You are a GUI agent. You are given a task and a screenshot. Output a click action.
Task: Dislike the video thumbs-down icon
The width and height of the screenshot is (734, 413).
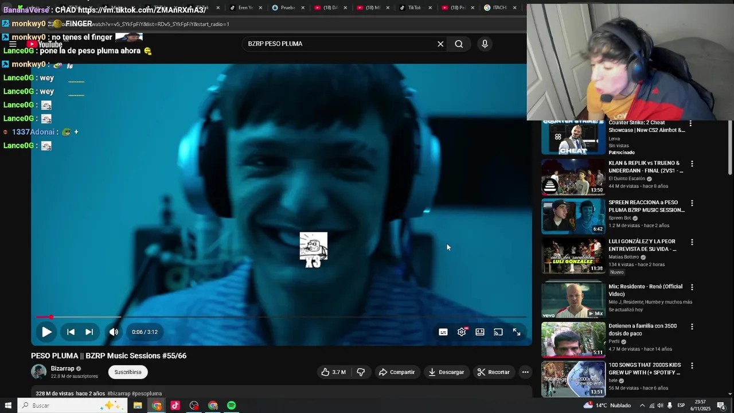tap(361, 372)
